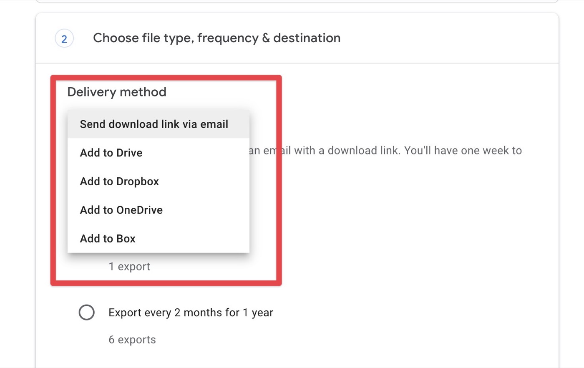Choose Add to Box as destination
The height and width of the screenshot is (368, 584).
(108, 239)
